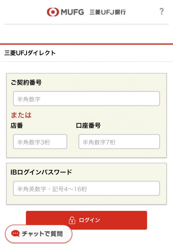Click the padlock icon on the login button
This screenshot has width=173, height=244.
pyautogui.click(x=72, y=220)
